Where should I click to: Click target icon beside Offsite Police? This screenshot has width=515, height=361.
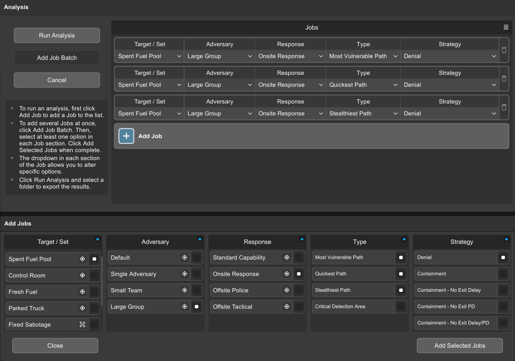click(287, 290)
